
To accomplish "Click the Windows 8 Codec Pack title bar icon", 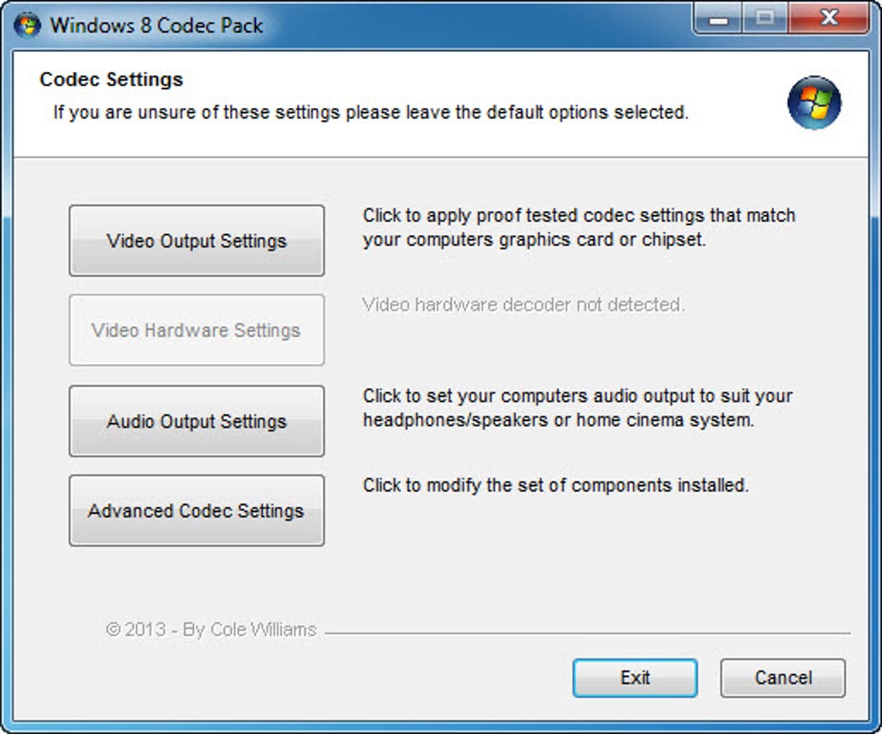I will tap(27, 25).
